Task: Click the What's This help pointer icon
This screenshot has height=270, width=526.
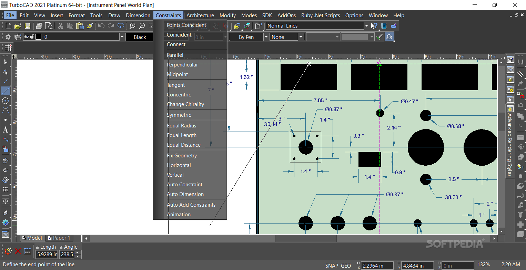Action: [x=374, y=26]
